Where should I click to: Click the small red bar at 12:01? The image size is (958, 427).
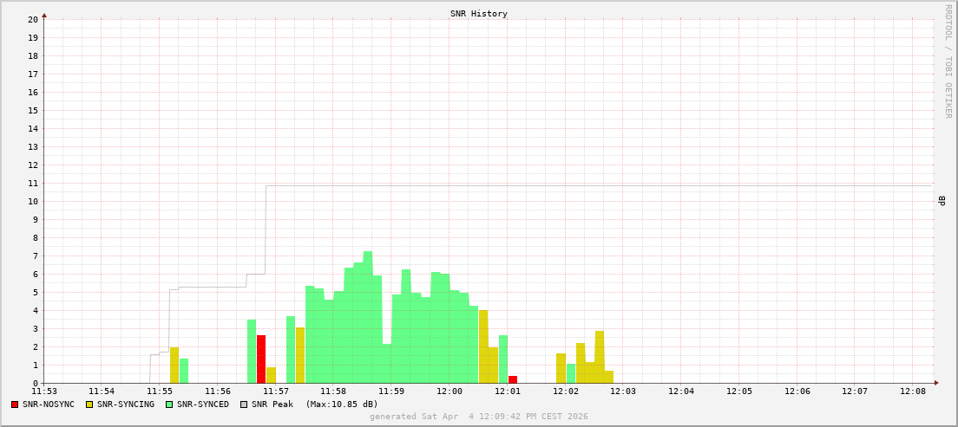[x=513, y=379]
